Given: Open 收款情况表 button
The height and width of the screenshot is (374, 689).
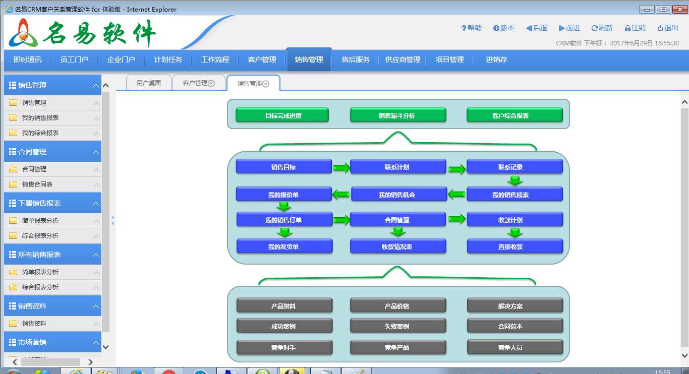Looking at the screenshot, I should tap(397, 246).
